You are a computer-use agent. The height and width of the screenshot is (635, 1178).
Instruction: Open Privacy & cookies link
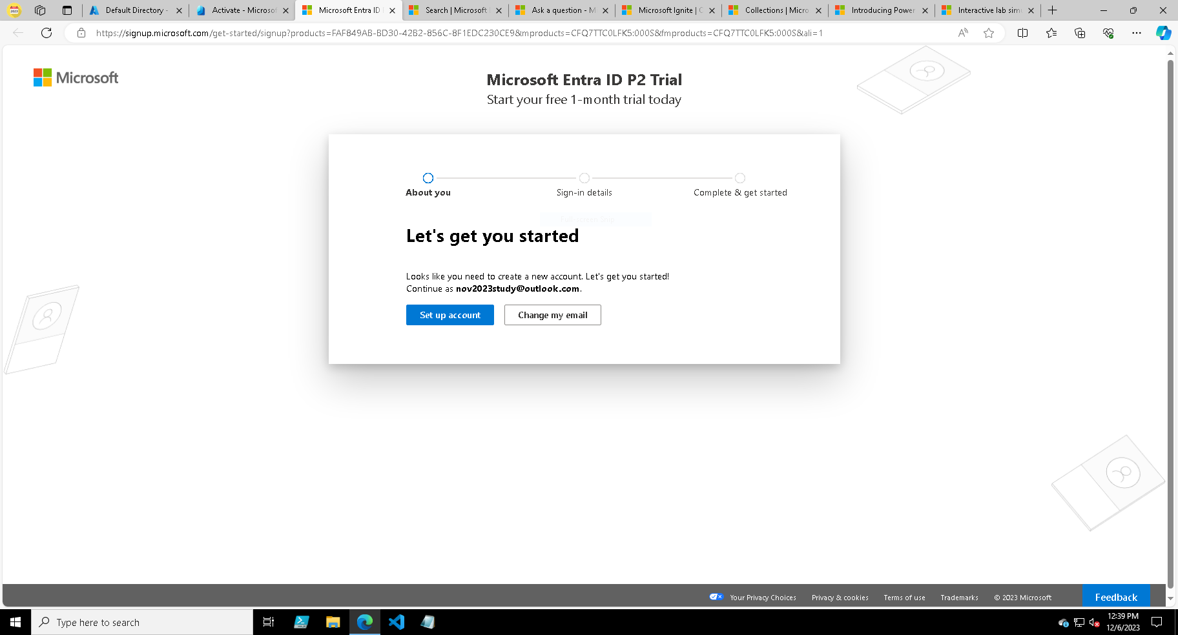(x=840, y=598)
